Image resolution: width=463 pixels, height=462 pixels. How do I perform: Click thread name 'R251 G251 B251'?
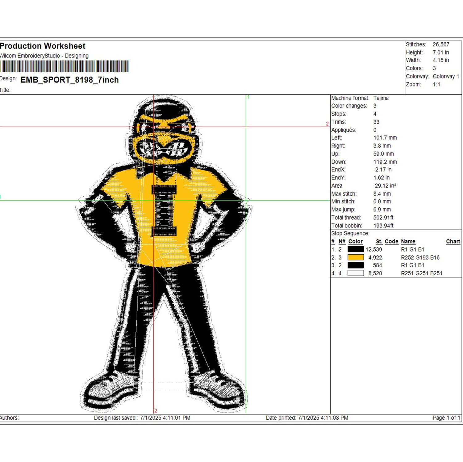[x=422, y=273]
